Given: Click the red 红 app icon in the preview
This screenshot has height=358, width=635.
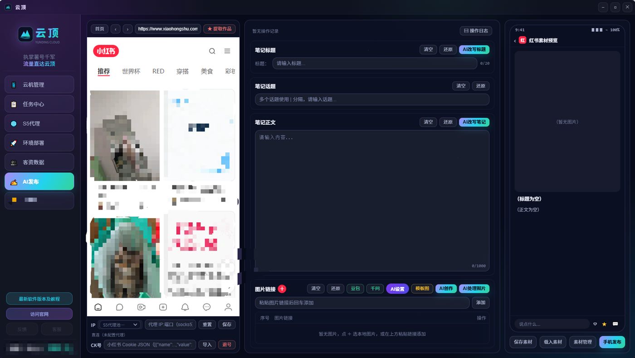Looking at the screenshot, I should [x=523, y=40].
